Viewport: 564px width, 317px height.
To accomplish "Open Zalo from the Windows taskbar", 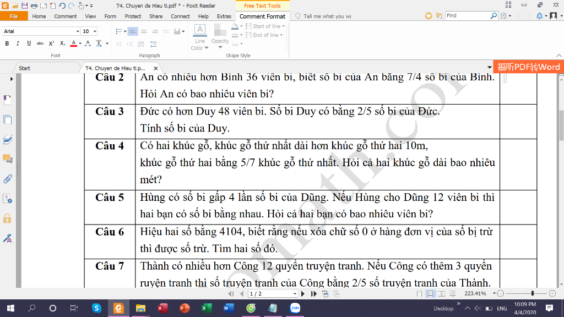I will pyautogui.click(x=295, y=308).
